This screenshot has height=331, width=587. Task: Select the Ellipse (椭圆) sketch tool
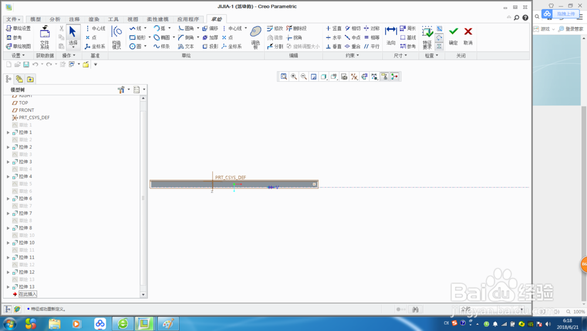point(162,38)
